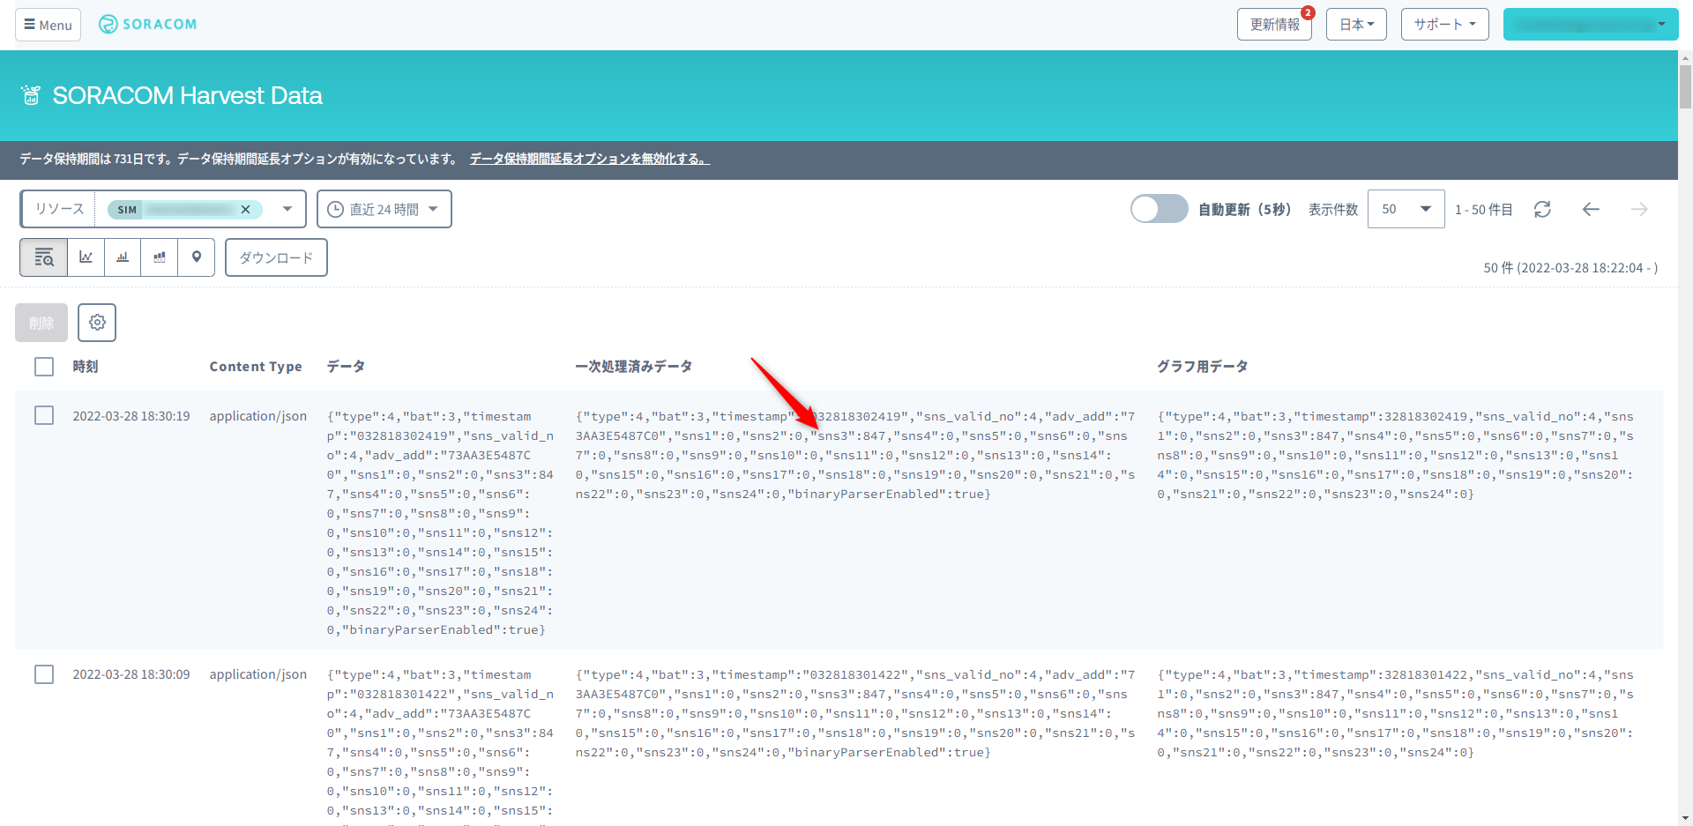Click the 時刻 column header
Viewport: 1693px width, 826px height.
click(x=86, y=367)
